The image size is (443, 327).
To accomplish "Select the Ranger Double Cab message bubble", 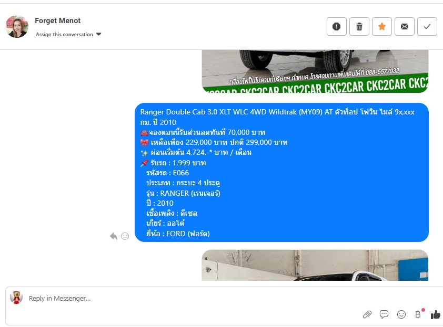I will coord(281,172).
